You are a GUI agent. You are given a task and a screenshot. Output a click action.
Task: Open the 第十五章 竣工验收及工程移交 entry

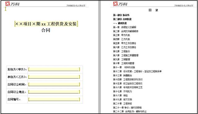click(128, 83)
